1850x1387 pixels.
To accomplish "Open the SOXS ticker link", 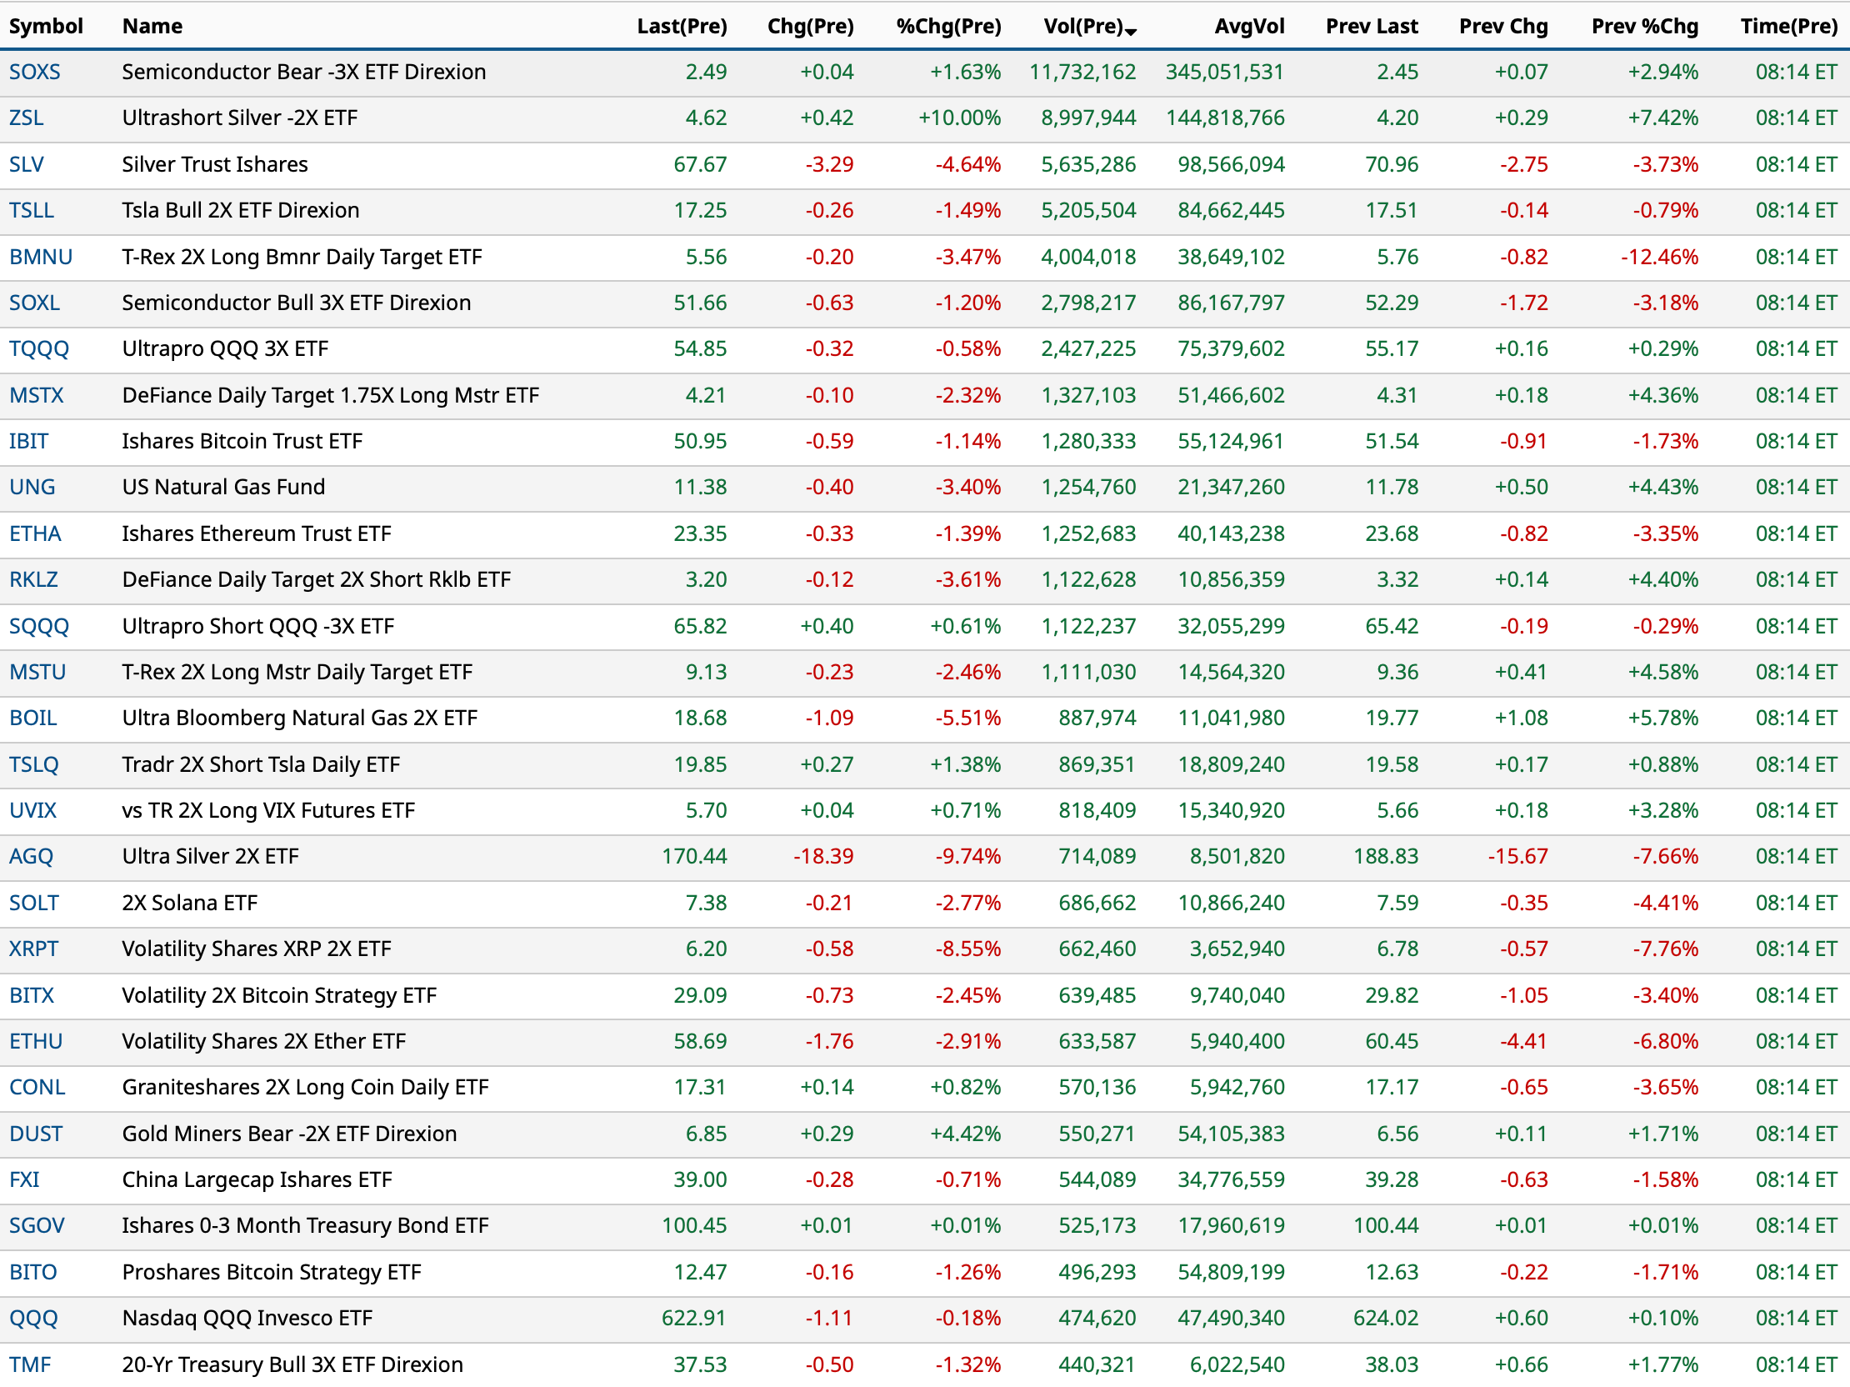I will pos(34,72).
